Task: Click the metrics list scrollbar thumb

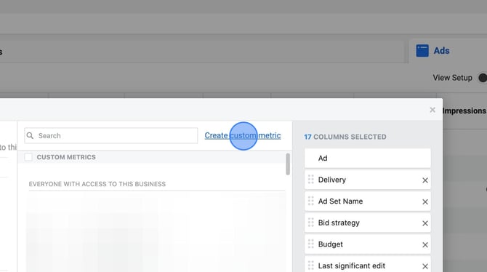Action: [288, 164]
